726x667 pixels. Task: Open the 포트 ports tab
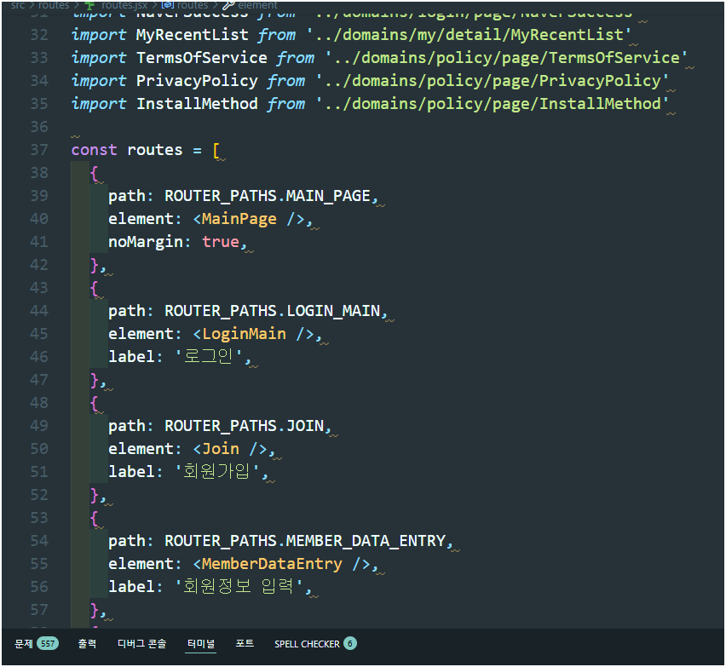(x=245, y=643)
